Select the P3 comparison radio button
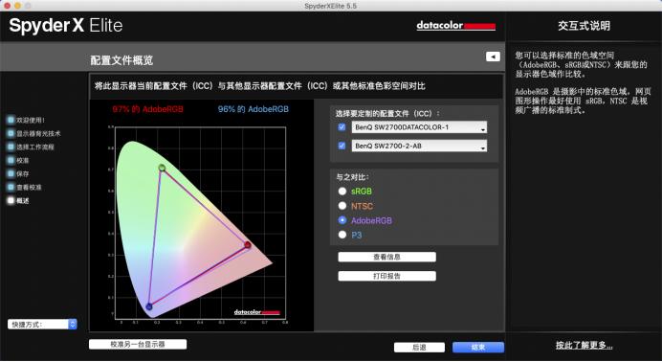Image resolution: width=662 pixels, height=362 pixels. (x=342, y=235)
